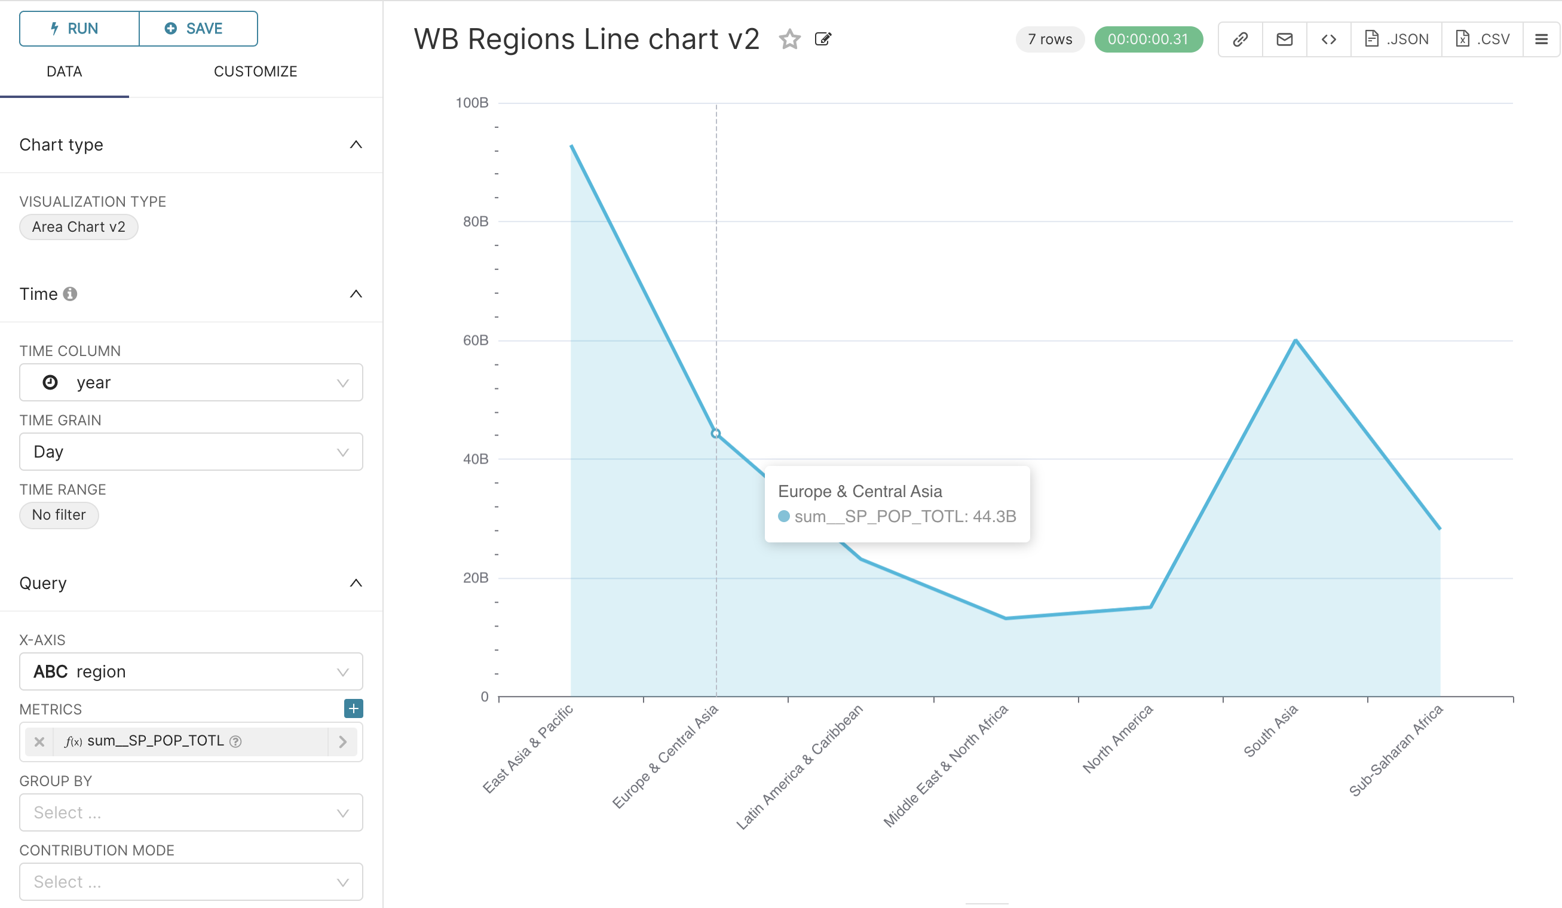Remove the sum__SP_POP_TOTL metric
This screenshot has width=1562, height=908.
coord(39,741)
